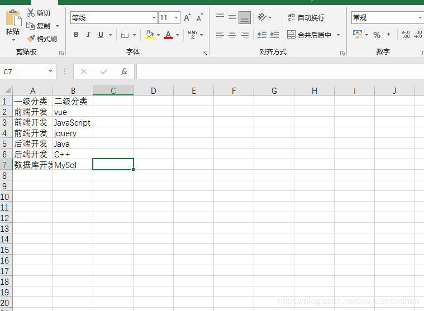Align text to middle of cell
This screenshot has height=311, width=424.
point(232,17)
